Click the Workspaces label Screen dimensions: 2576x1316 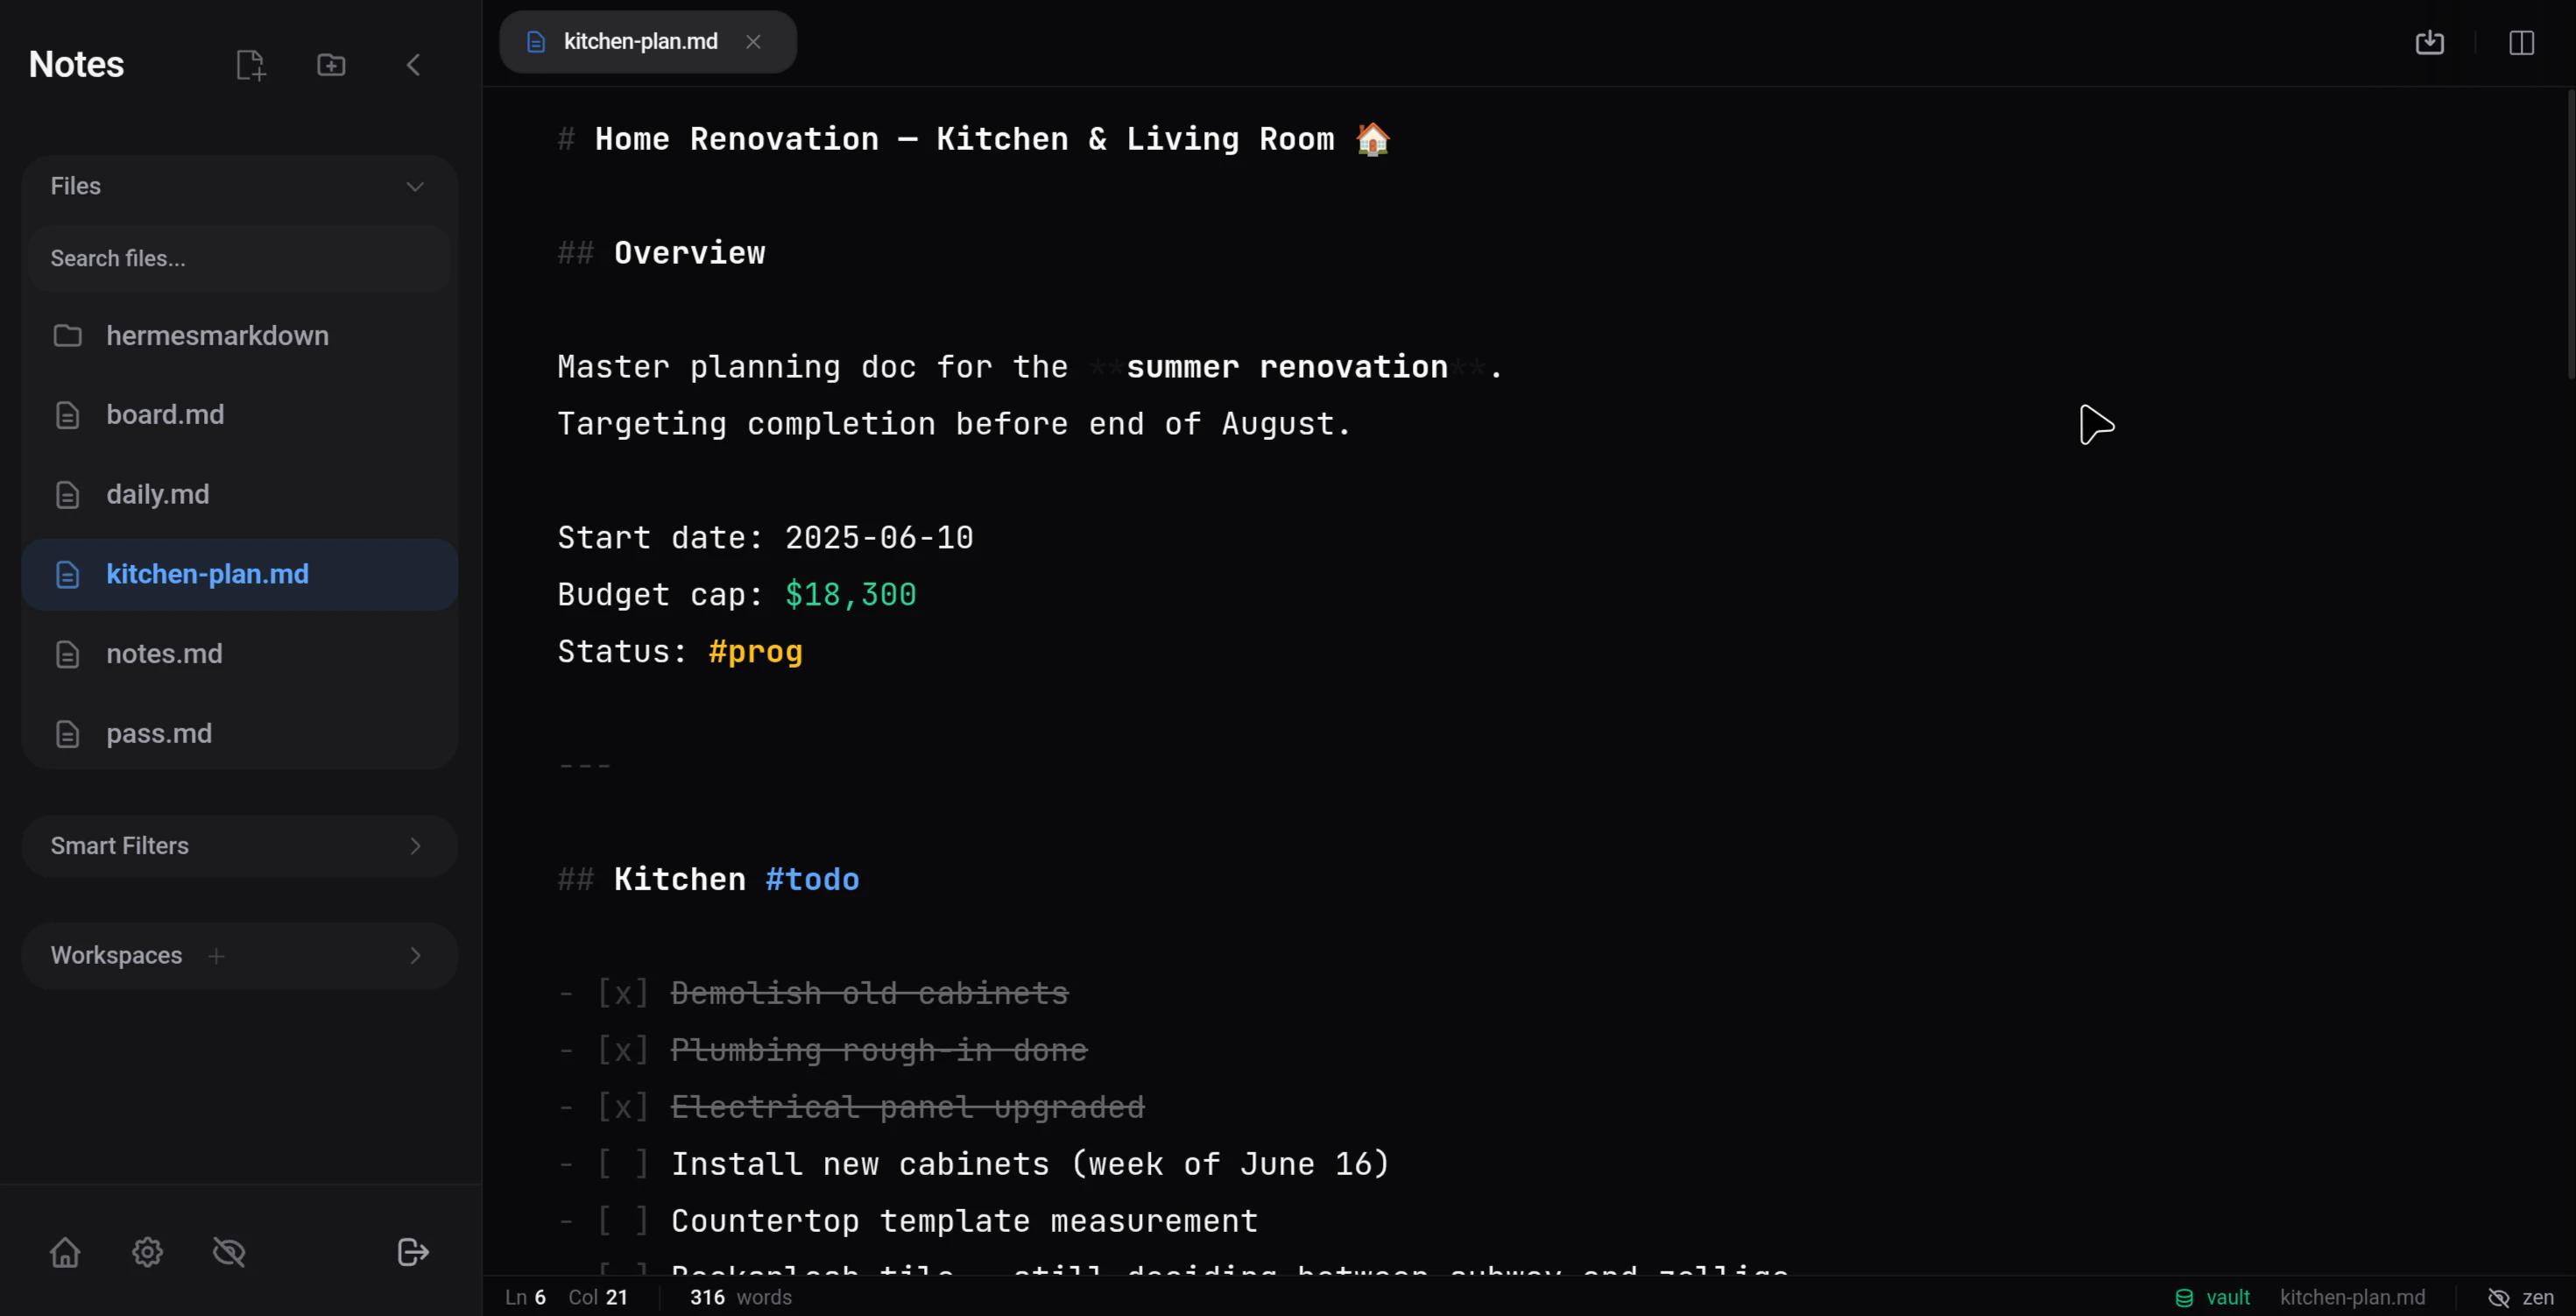(117, 956)
